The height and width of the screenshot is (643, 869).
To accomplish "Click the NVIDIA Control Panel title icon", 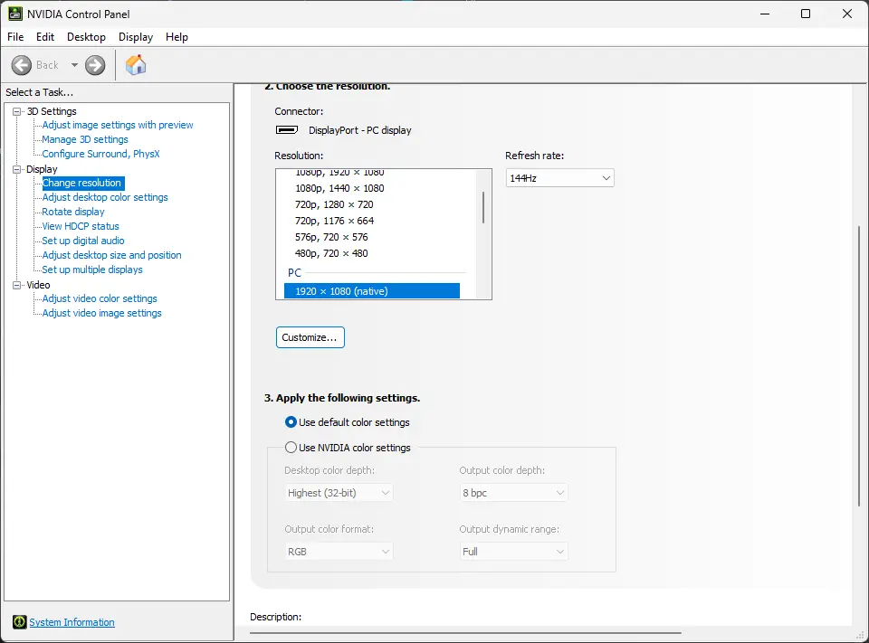I will [15, 14].
